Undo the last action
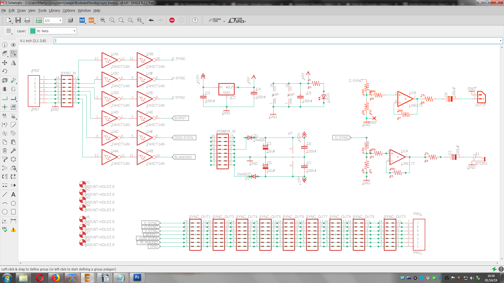The image size is (504, 283). point(151,20)
